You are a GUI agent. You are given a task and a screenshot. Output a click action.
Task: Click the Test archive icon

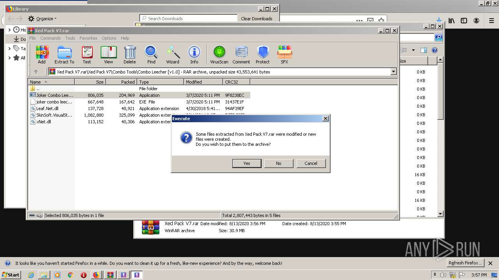pos(87,55)
